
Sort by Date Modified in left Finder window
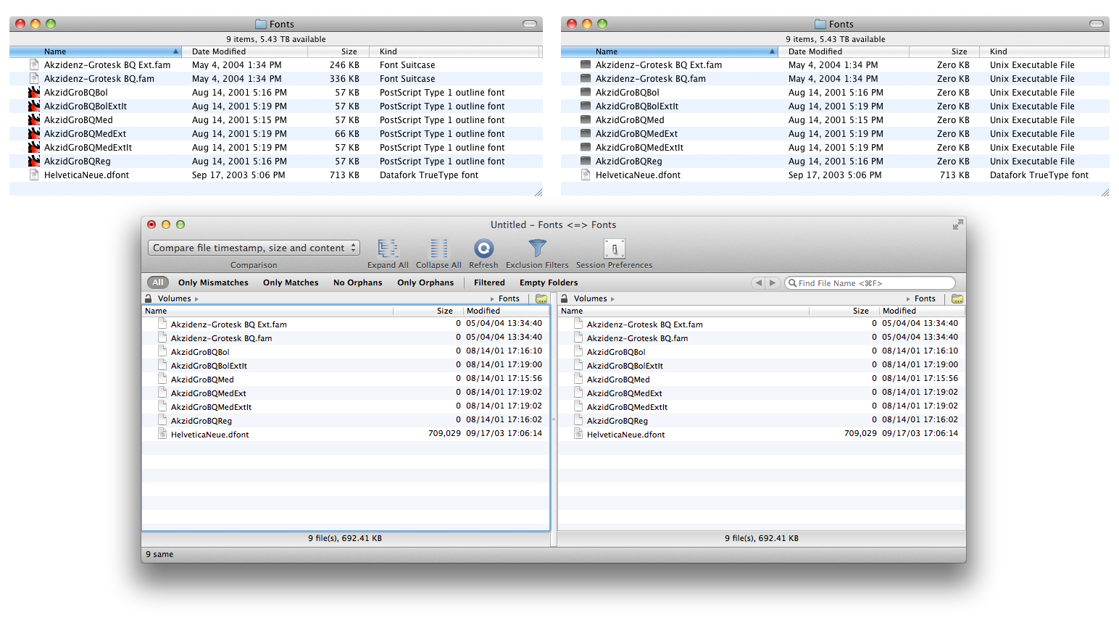tap(244, 51)
